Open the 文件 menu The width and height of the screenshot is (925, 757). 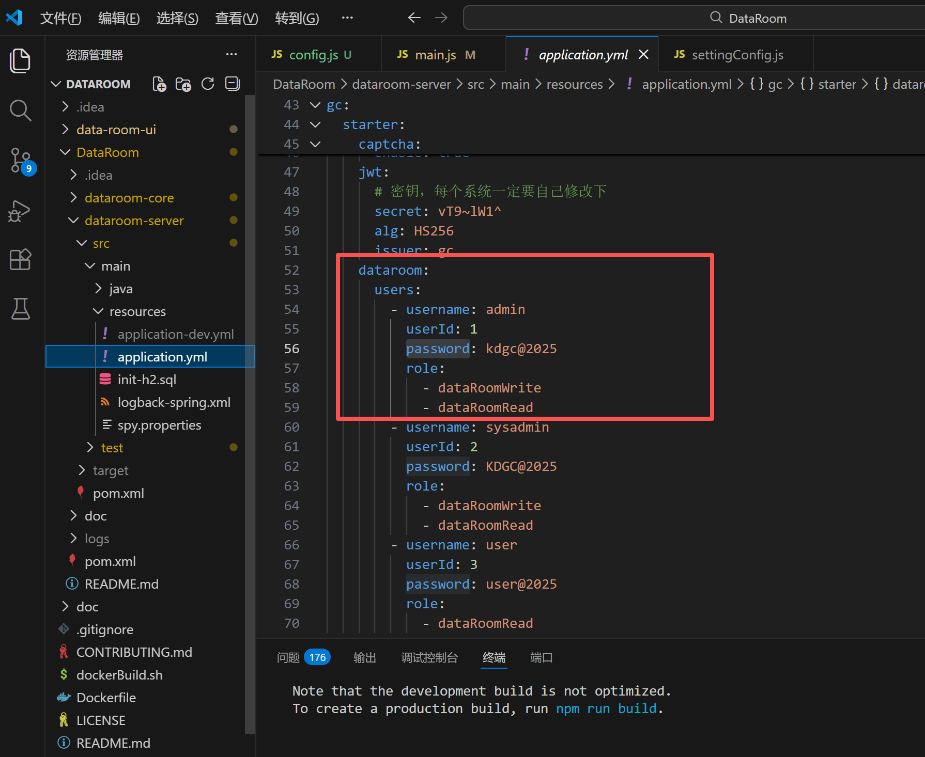[x=60, y=19]
